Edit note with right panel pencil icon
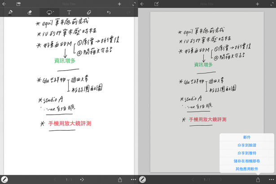The image size is (276, 184). pyautogui.click(x=156, y=4)
